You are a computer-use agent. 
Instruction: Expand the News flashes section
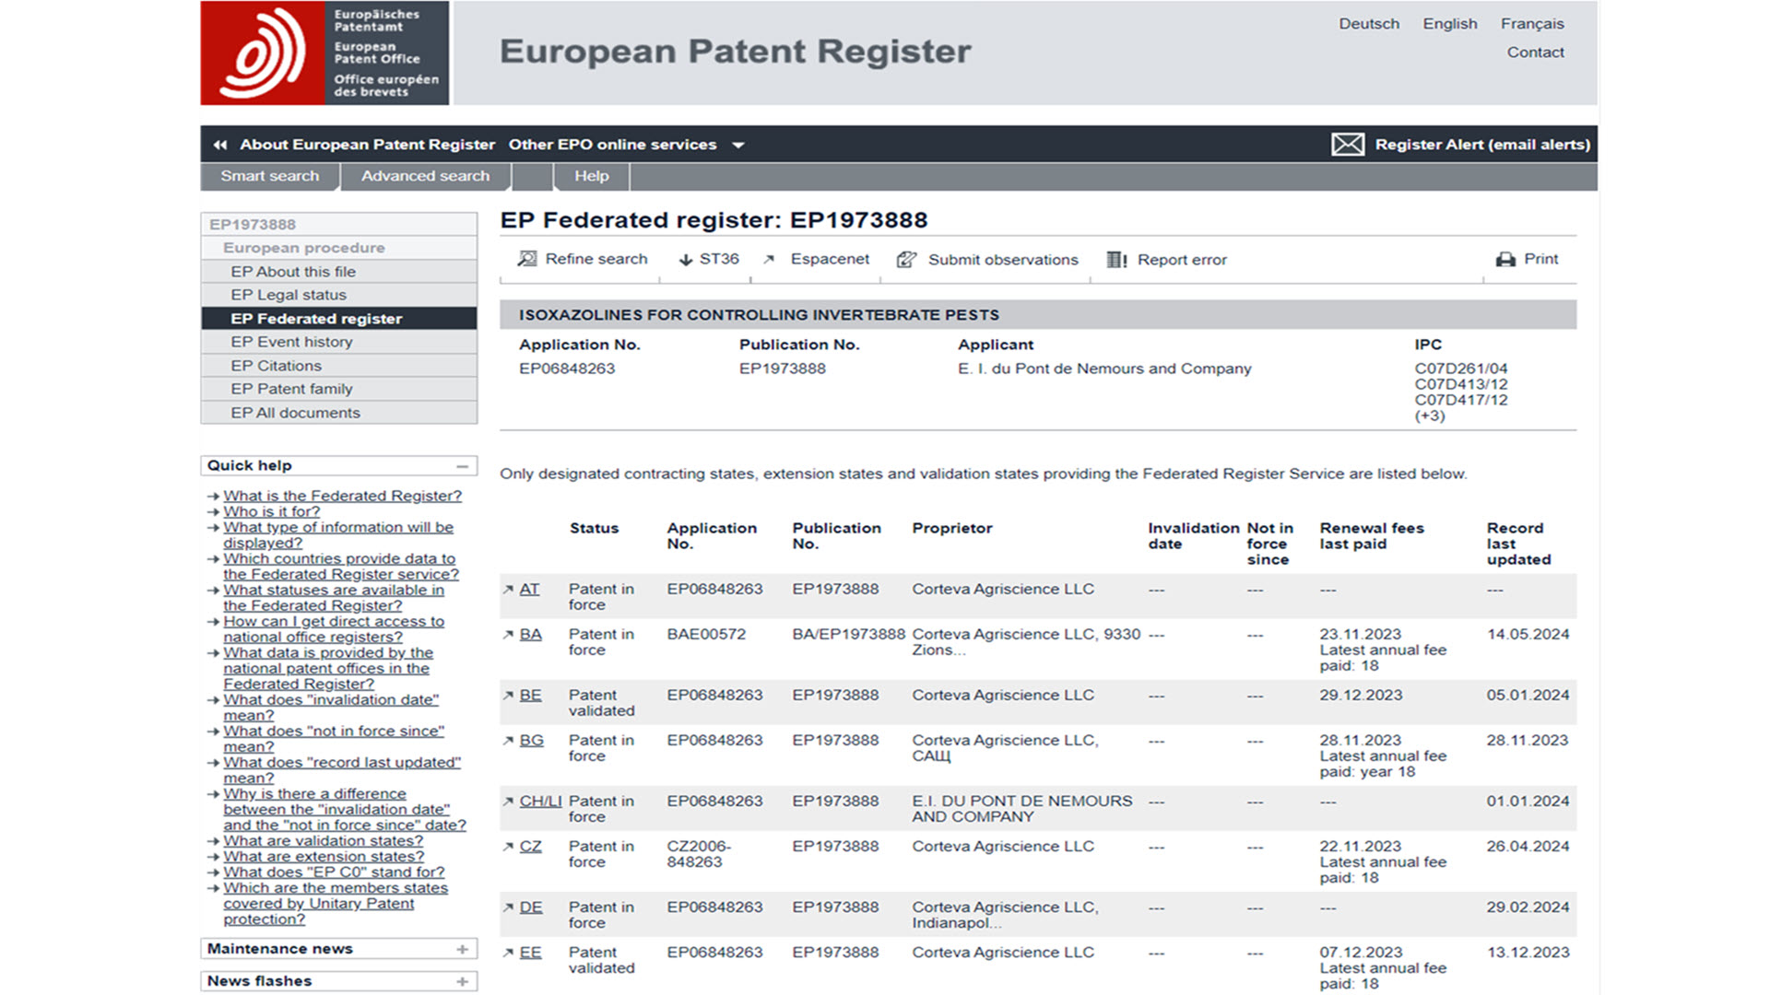point(463,980)
